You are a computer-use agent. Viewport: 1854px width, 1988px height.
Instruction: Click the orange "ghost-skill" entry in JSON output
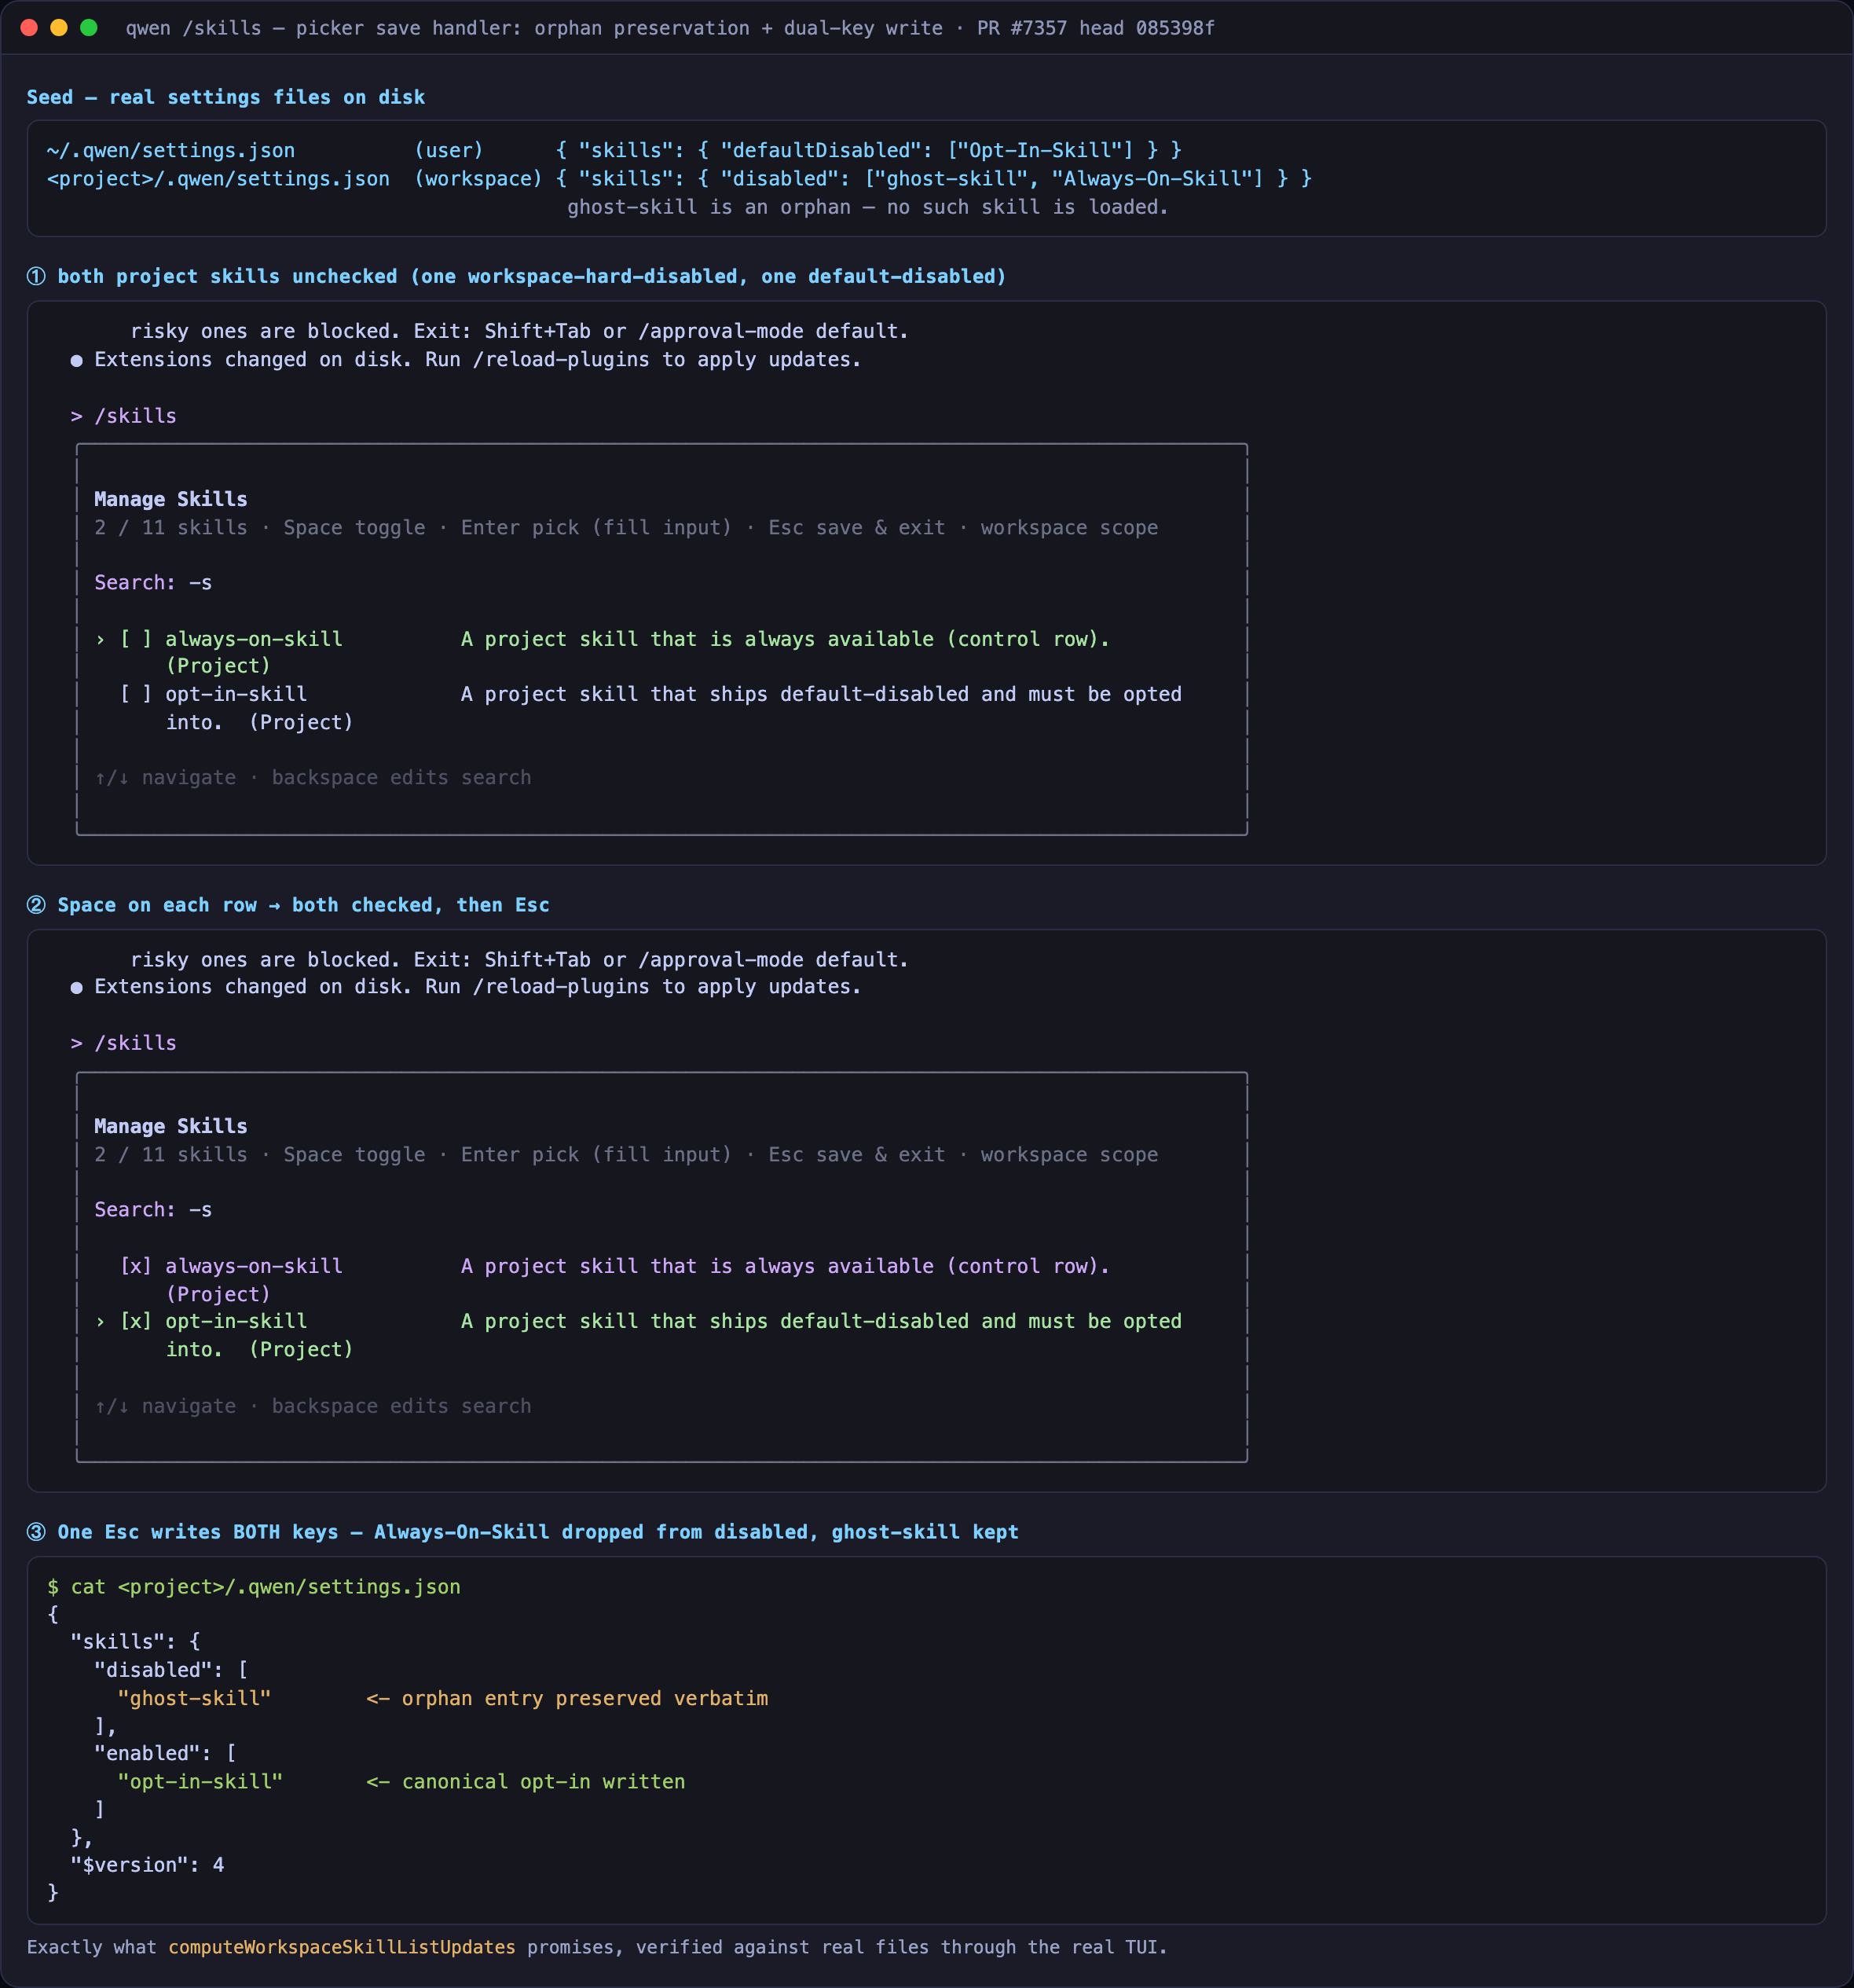[194, 1699]
